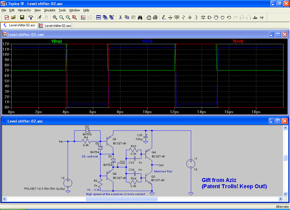Click the Run simulation icon
290x210 pixels.
[x=39, y=18]
